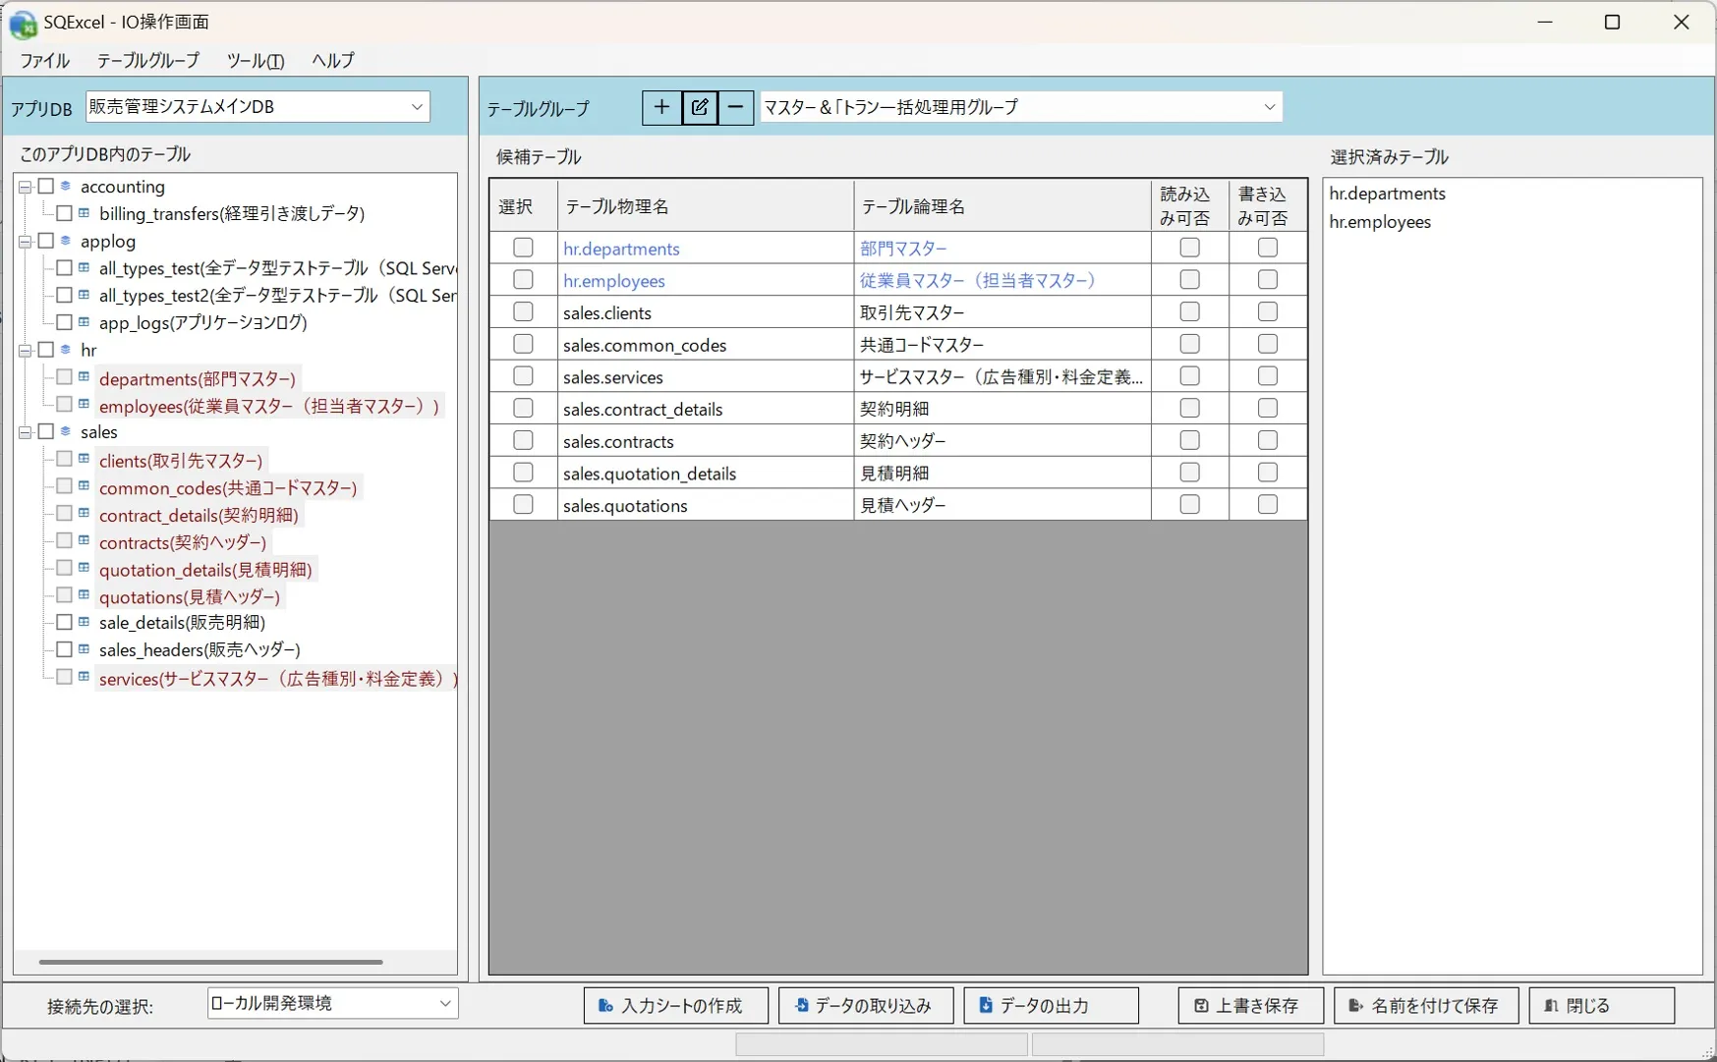Collapse the applog tree node
The height and width of the screenshot is (1062, 1717).
click(x=26, y=242)
